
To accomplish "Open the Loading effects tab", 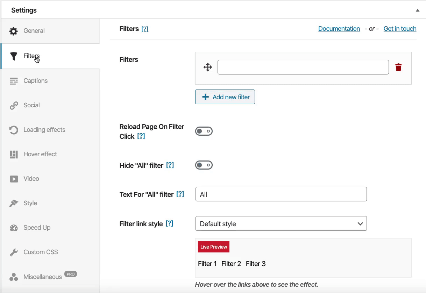I will [50, 130].
